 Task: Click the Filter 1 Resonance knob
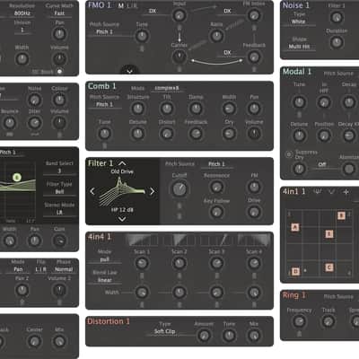tap(216, 188)
